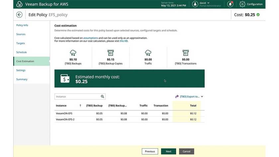279x157 pixels.
Task: Expand the david user dropdown
Action: [x=208, y=3]
